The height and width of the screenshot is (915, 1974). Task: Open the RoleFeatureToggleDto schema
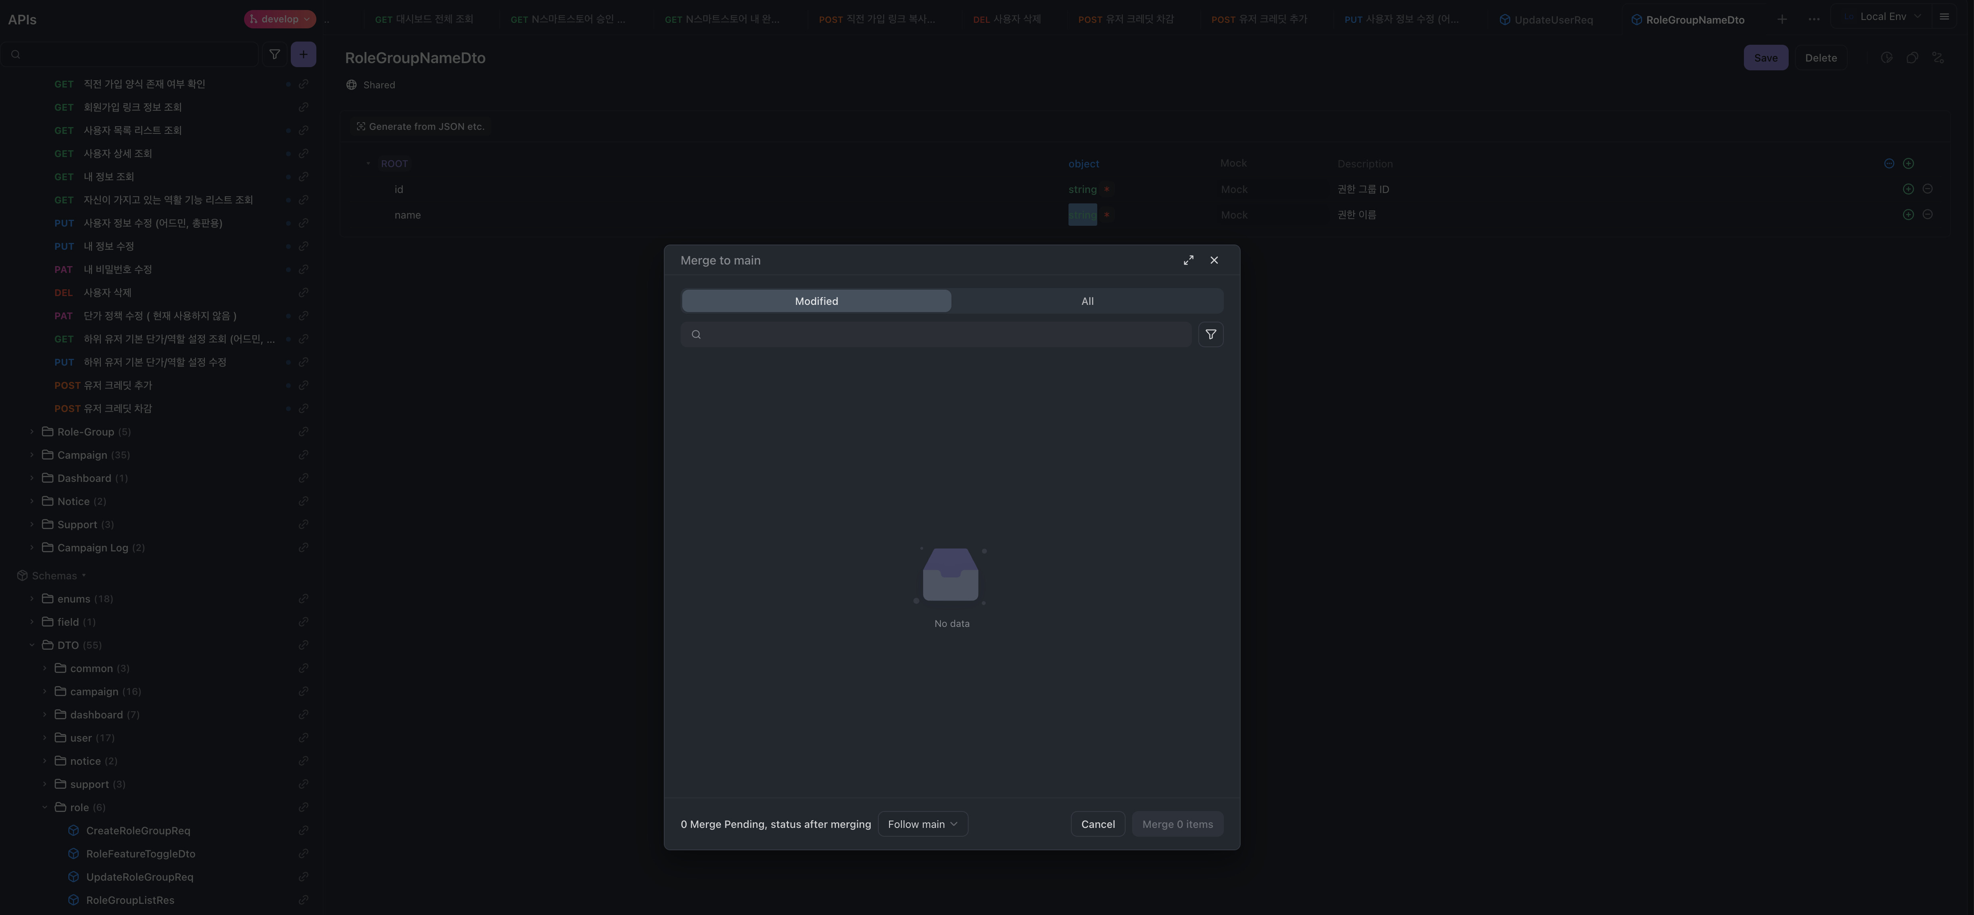[140, 854]
